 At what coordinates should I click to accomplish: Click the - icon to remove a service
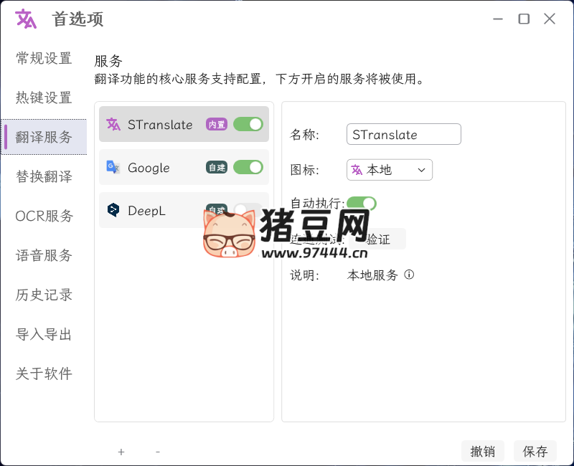click(x=157, y=452)
